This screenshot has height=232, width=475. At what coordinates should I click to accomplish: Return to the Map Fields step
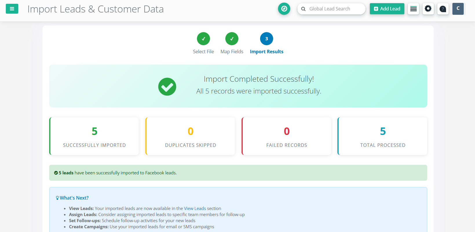click(232, 39)
